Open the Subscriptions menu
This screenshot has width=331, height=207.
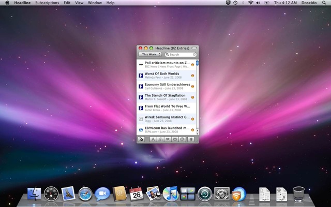pyautogui.click(x=47, y=3)
